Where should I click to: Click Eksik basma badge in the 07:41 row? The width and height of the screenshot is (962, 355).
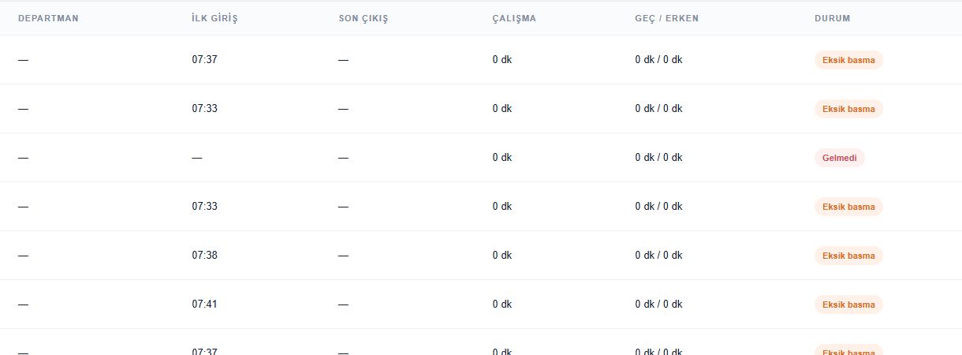tap(848, 305)
